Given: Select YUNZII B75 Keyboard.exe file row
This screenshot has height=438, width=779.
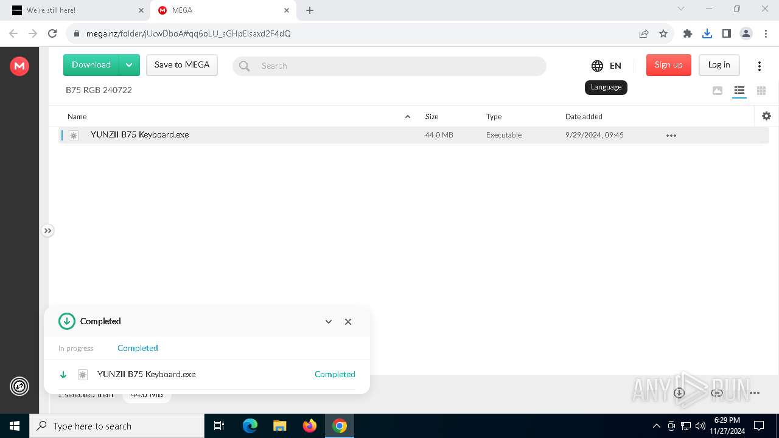Looking at the screenshot, I should [x=414, y=135].
